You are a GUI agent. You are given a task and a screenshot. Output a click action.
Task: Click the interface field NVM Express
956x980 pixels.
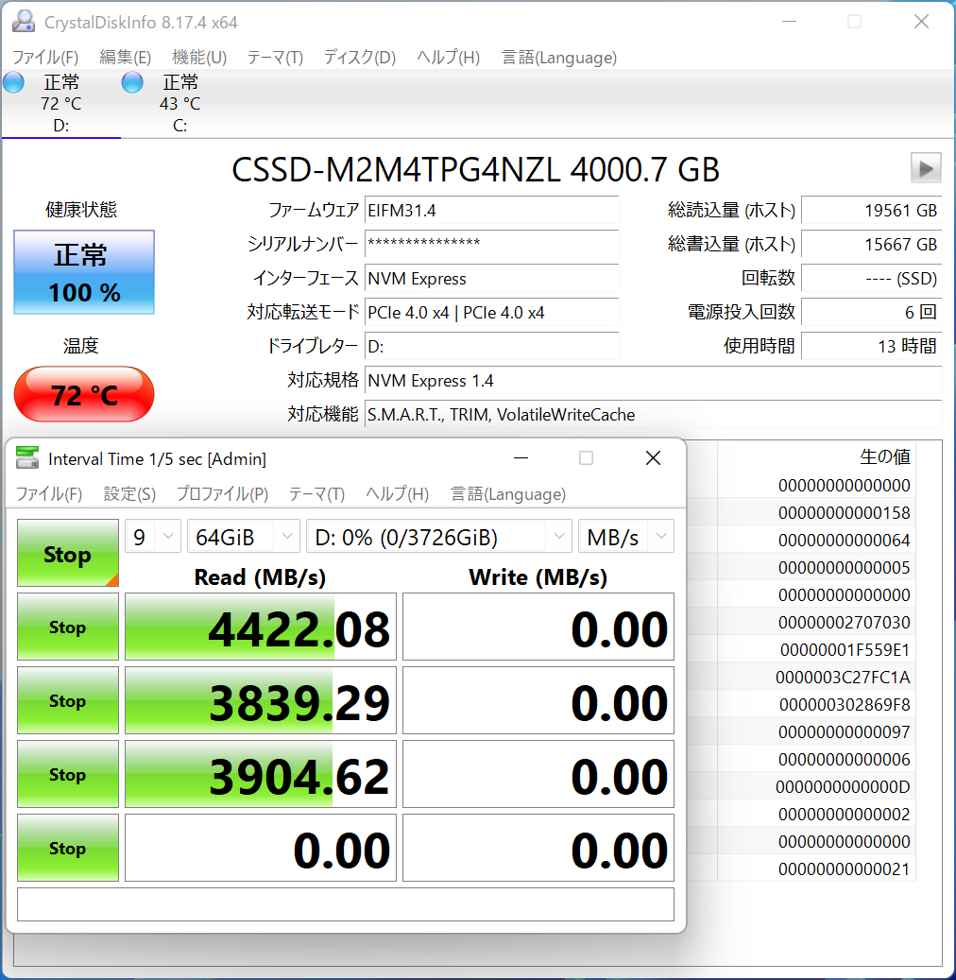492,278
